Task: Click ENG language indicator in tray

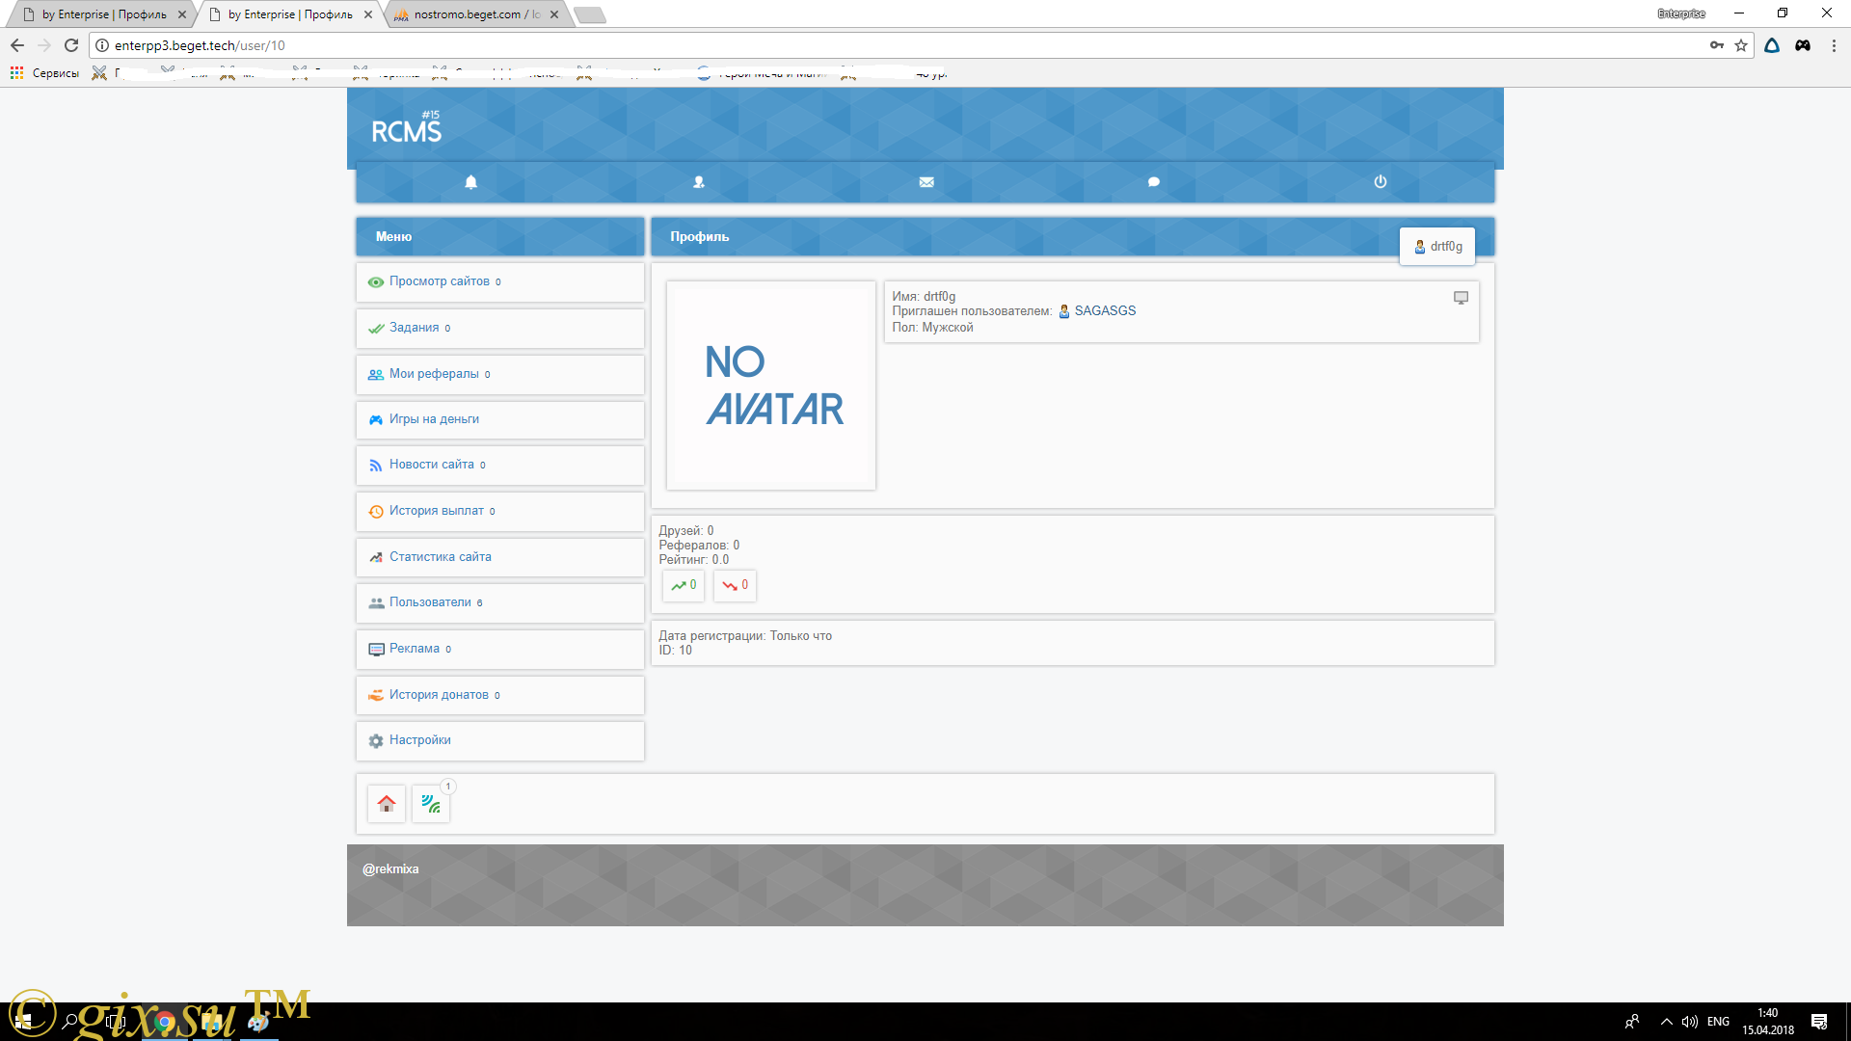Action: tap(1718, 1022)
